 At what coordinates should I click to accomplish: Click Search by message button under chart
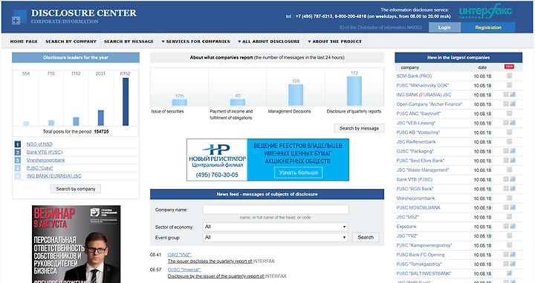pos(359,128)
